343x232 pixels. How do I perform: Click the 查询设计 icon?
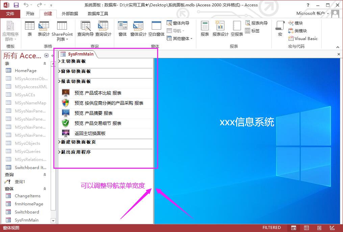pos(103,29)
